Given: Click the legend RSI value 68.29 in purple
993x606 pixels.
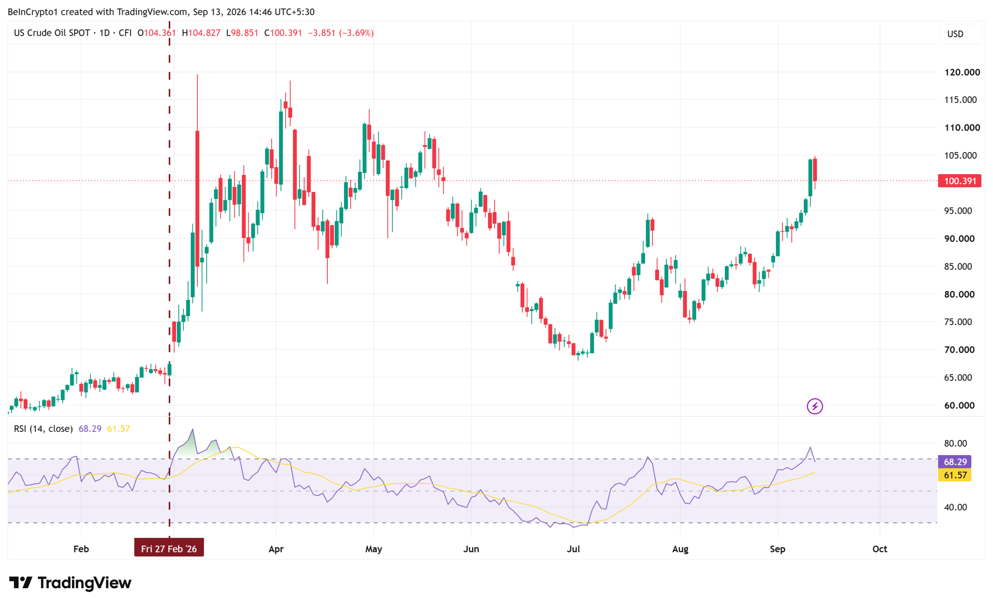Looking at the screenshot, I should pyautogui.click(x=90, y=429).
